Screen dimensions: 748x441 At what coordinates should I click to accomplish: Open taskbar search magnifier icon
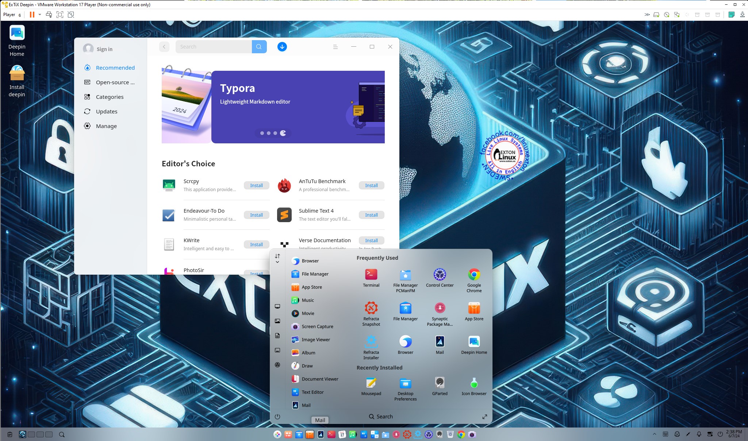(62, 434)
